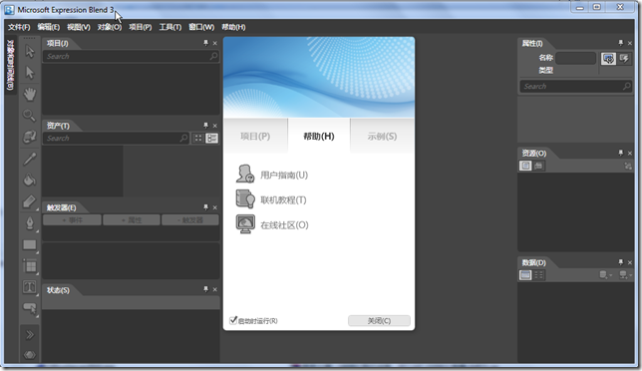The height and width of the screenshot is (371, 642).
Task: Pin the 资产(T) panel
Action: pyautogui.click(x=206, y=126)
